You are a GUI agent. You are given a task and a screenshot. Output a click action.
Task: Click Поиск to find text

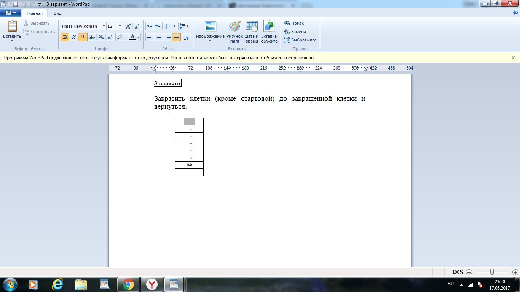(294, 23)
